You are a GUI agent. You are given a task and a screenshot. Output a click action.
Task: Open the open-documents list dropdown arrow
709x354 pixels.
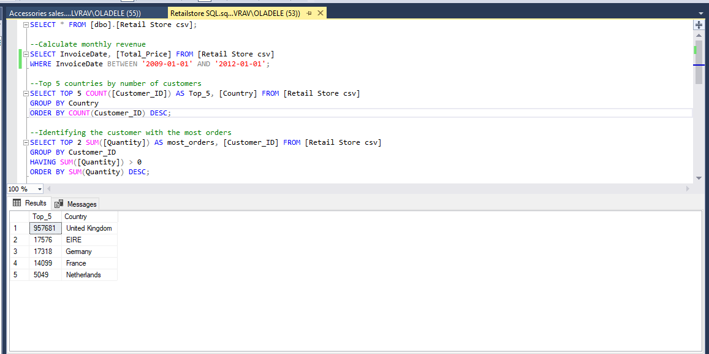click(701, 13)
